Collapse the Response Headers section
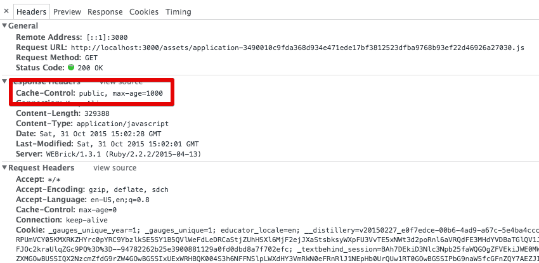Viewport: 539px width, 263px height. coord(5,82)
